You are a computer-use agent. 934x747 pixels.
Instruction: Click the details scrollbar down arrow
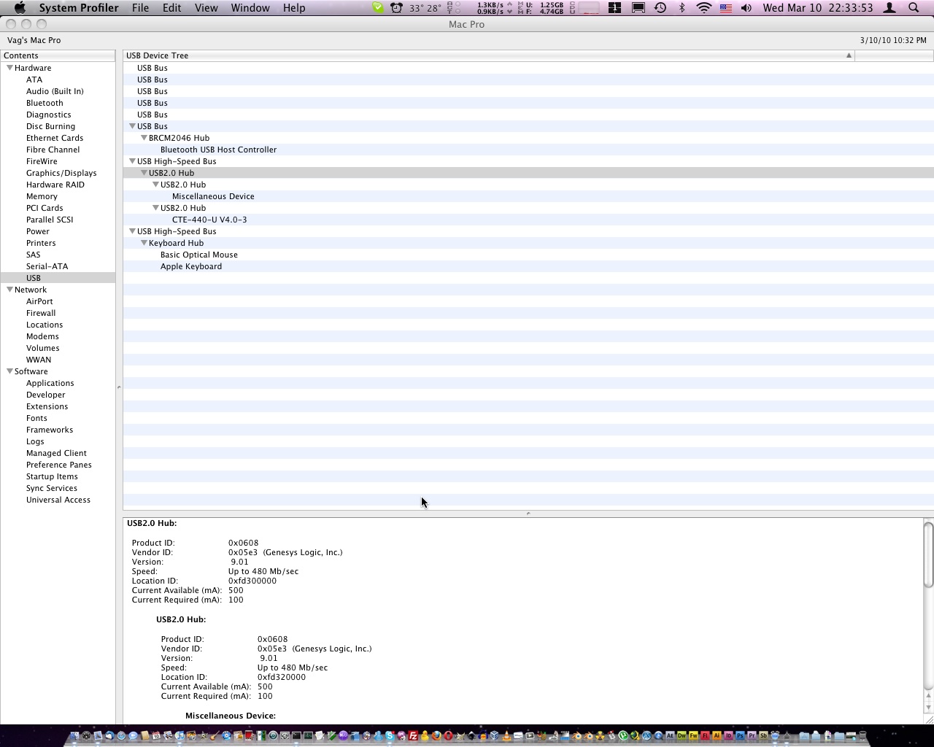(x=928, y=707)
